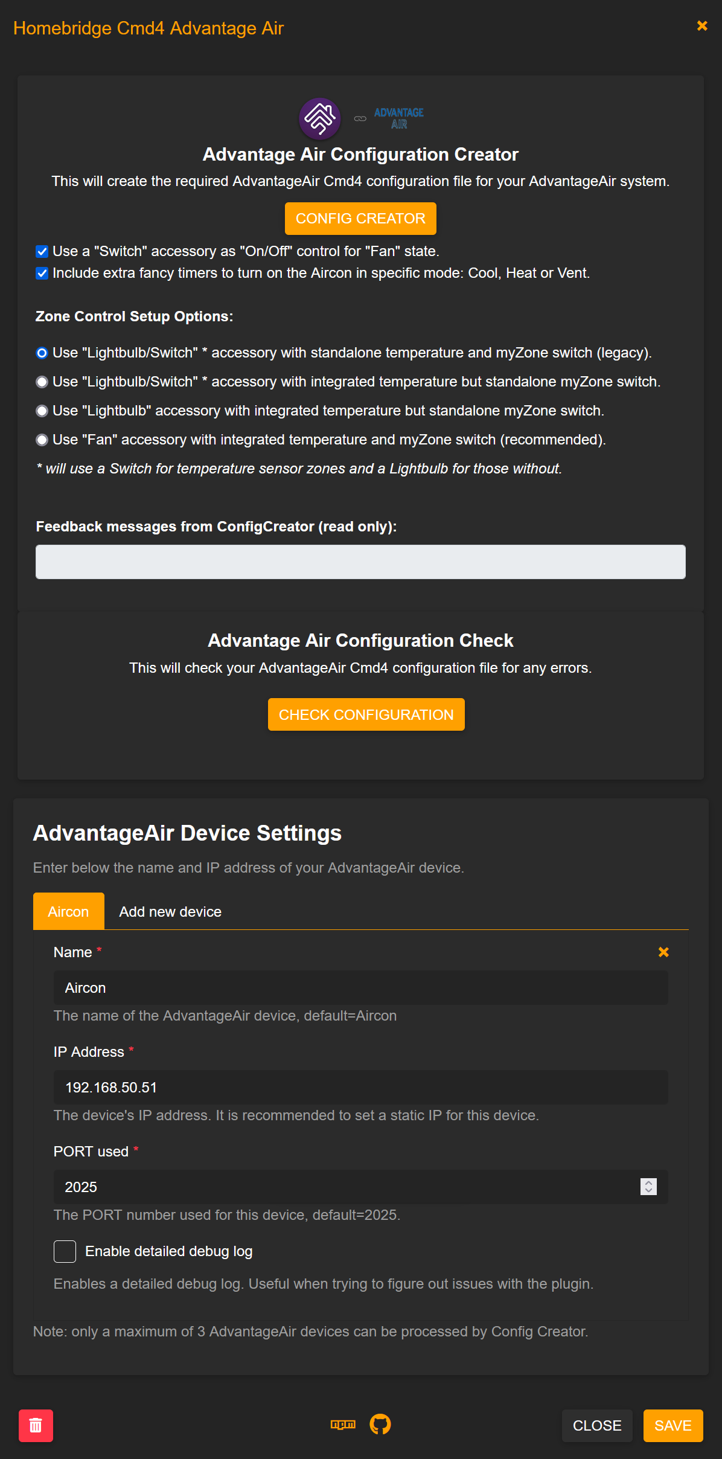Close the dialog with the top X icon
This screenshot has height=1459, width=722.
[x=702, y=25]
